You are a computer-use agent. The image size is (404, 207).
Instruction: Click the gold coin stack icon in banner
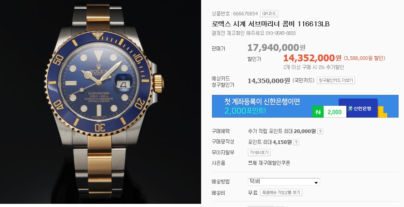(x=383, y=112)
